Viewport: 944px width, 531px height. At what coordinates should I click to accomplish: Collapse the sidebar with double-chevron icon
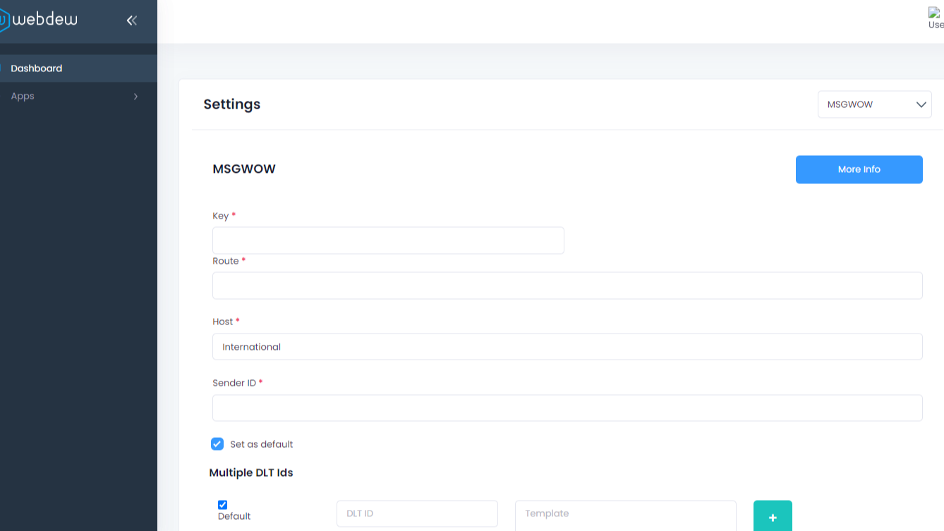tap(131, 20)
